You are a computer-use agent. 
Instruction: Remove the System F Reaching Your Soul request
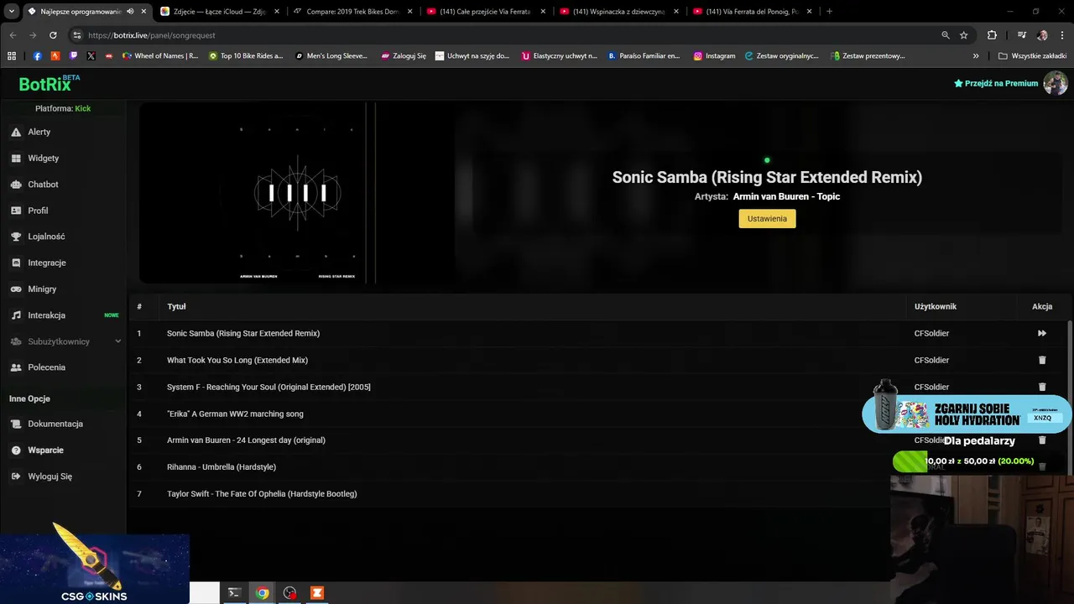tap(1042, 387)
